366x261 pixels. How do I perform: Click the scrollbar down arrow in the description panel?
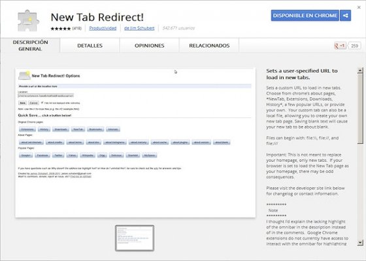click(x=360, y=243)
